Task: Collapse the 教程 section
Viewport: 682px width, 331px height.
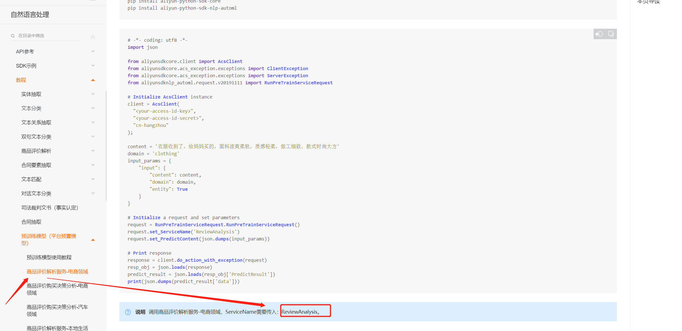Action: pos(93,80)
